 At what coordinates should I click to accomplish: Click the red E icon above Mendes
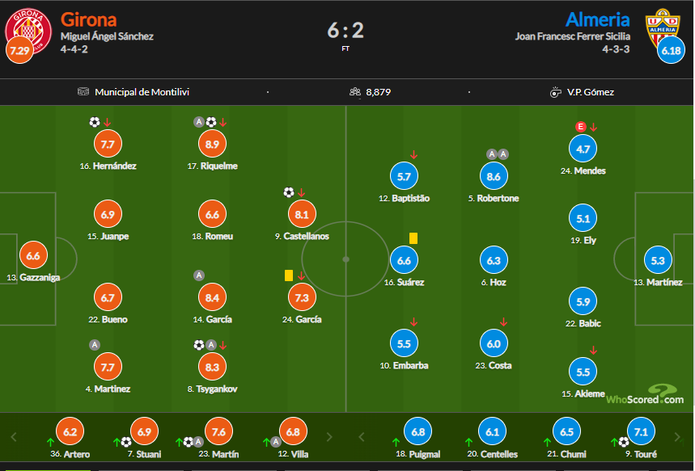579,127
